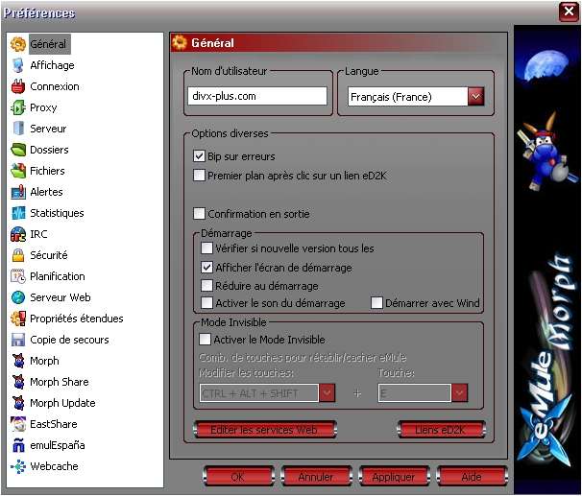Click the Copie de secours floppy icon
Image resolution: width=582 pixels, height=496 pixels.
[18, 340]
